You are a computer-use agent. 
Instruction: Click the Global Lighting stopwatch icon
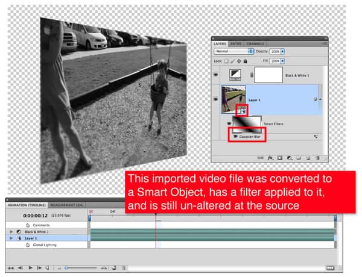pos(28,246)
